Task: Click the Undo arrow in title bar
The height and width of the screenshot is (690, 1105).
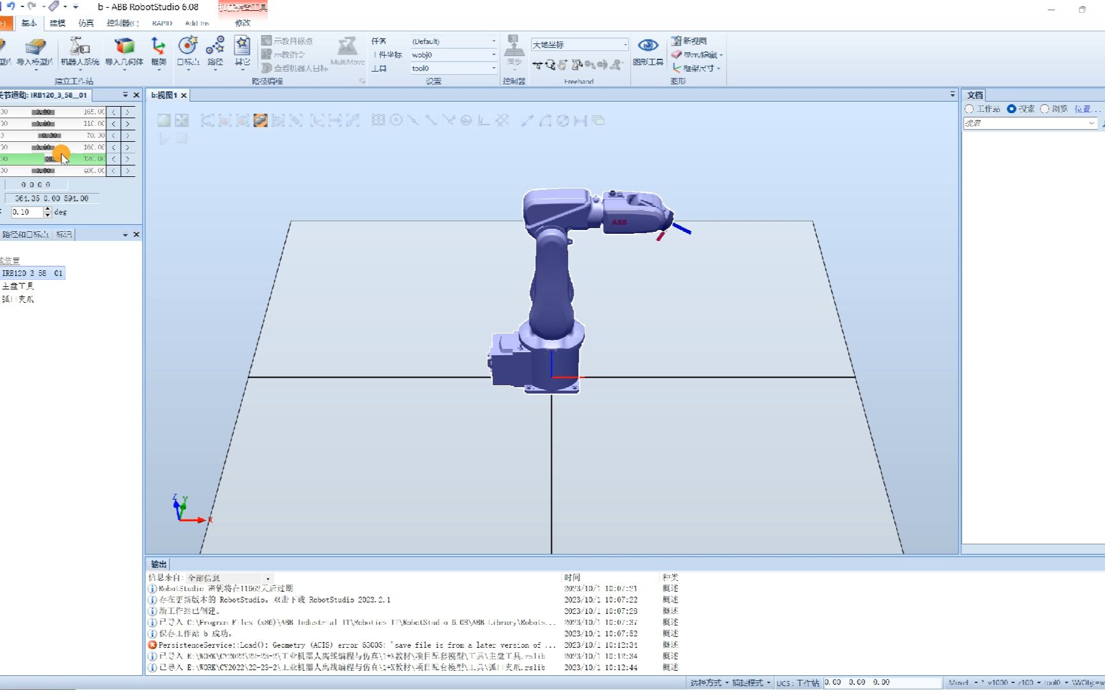Action: click(11, 6)
